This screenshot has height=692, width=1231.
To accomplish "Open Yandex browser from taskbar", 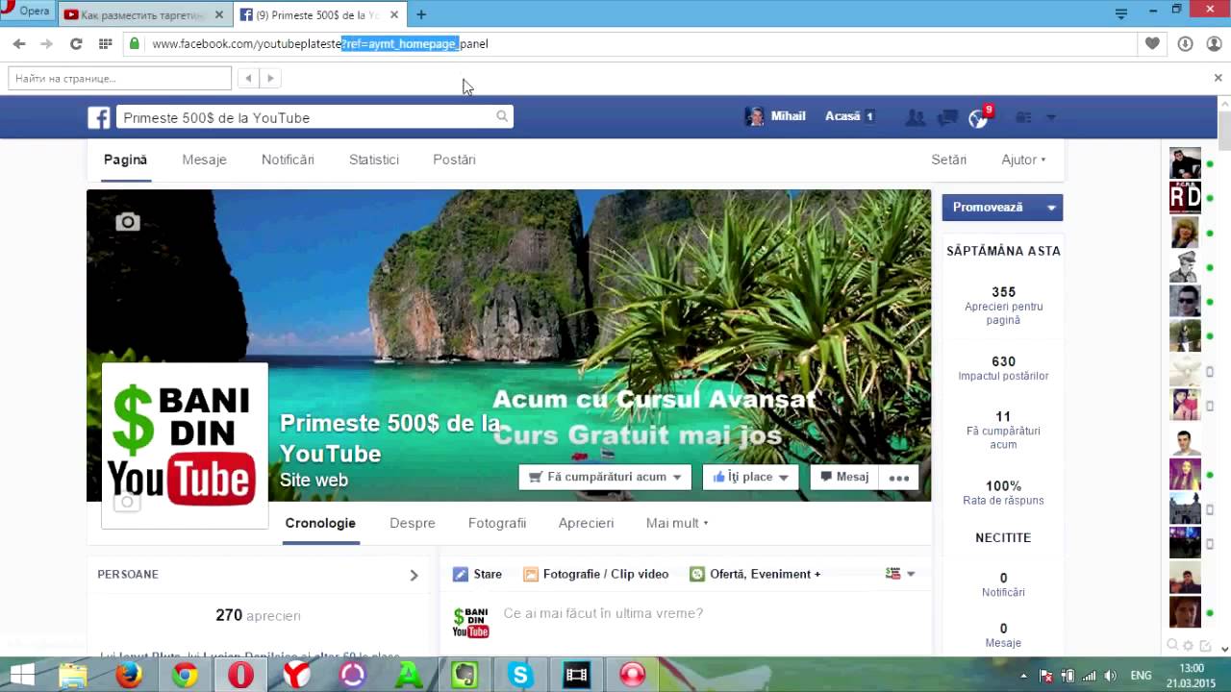I will pos(296,675).
